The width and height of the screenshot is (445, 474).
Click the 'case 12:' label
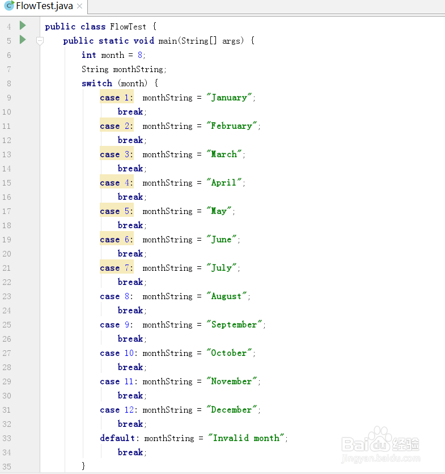pyautogui.click(x=119, y=410)
